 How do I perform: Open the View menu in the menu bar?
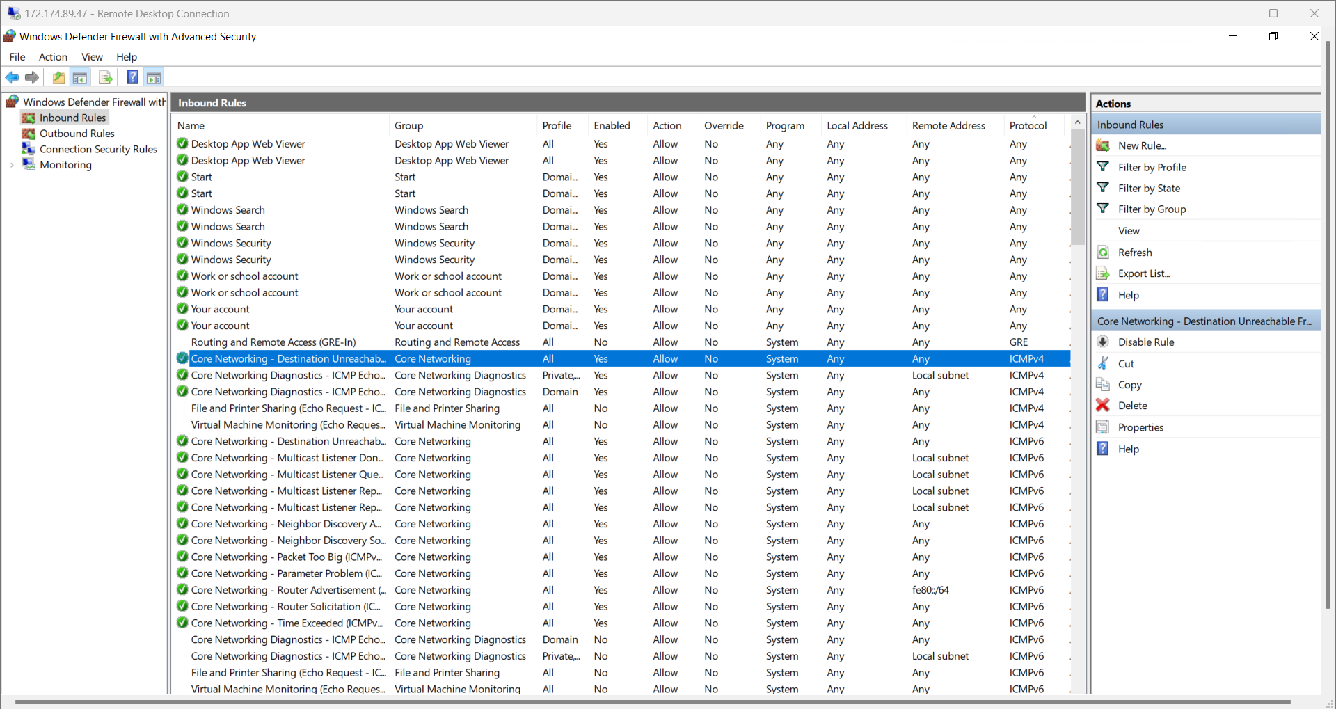[92, 57]
